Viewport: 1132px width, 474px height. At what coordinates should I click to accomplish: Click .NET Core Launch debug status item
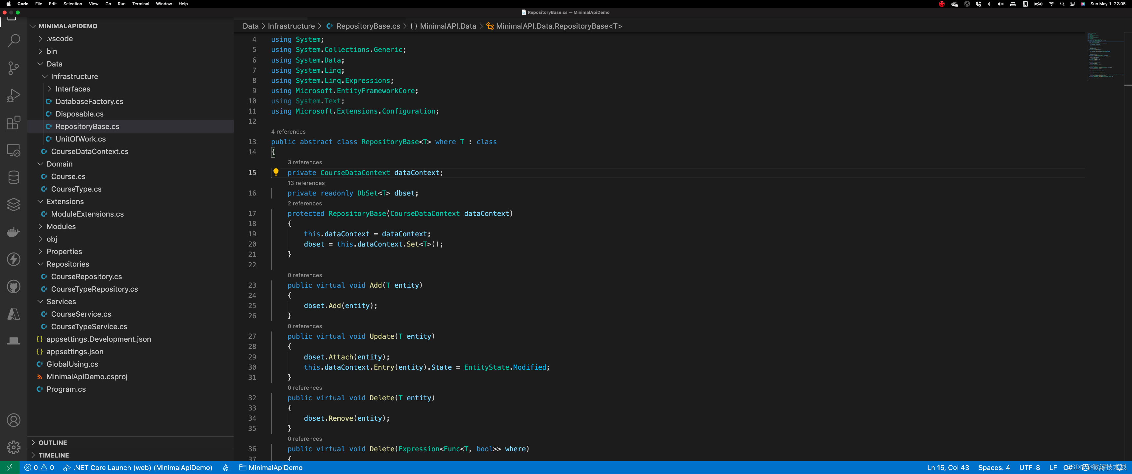coord(138,468)
